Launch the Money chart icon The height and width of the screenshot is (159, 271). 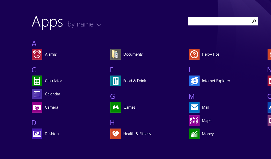tap(194, 134)
